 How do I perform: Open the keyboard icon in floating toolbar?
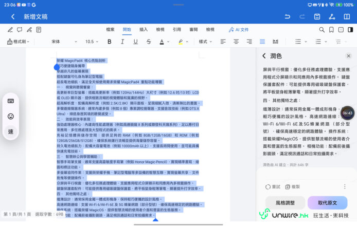11,101
